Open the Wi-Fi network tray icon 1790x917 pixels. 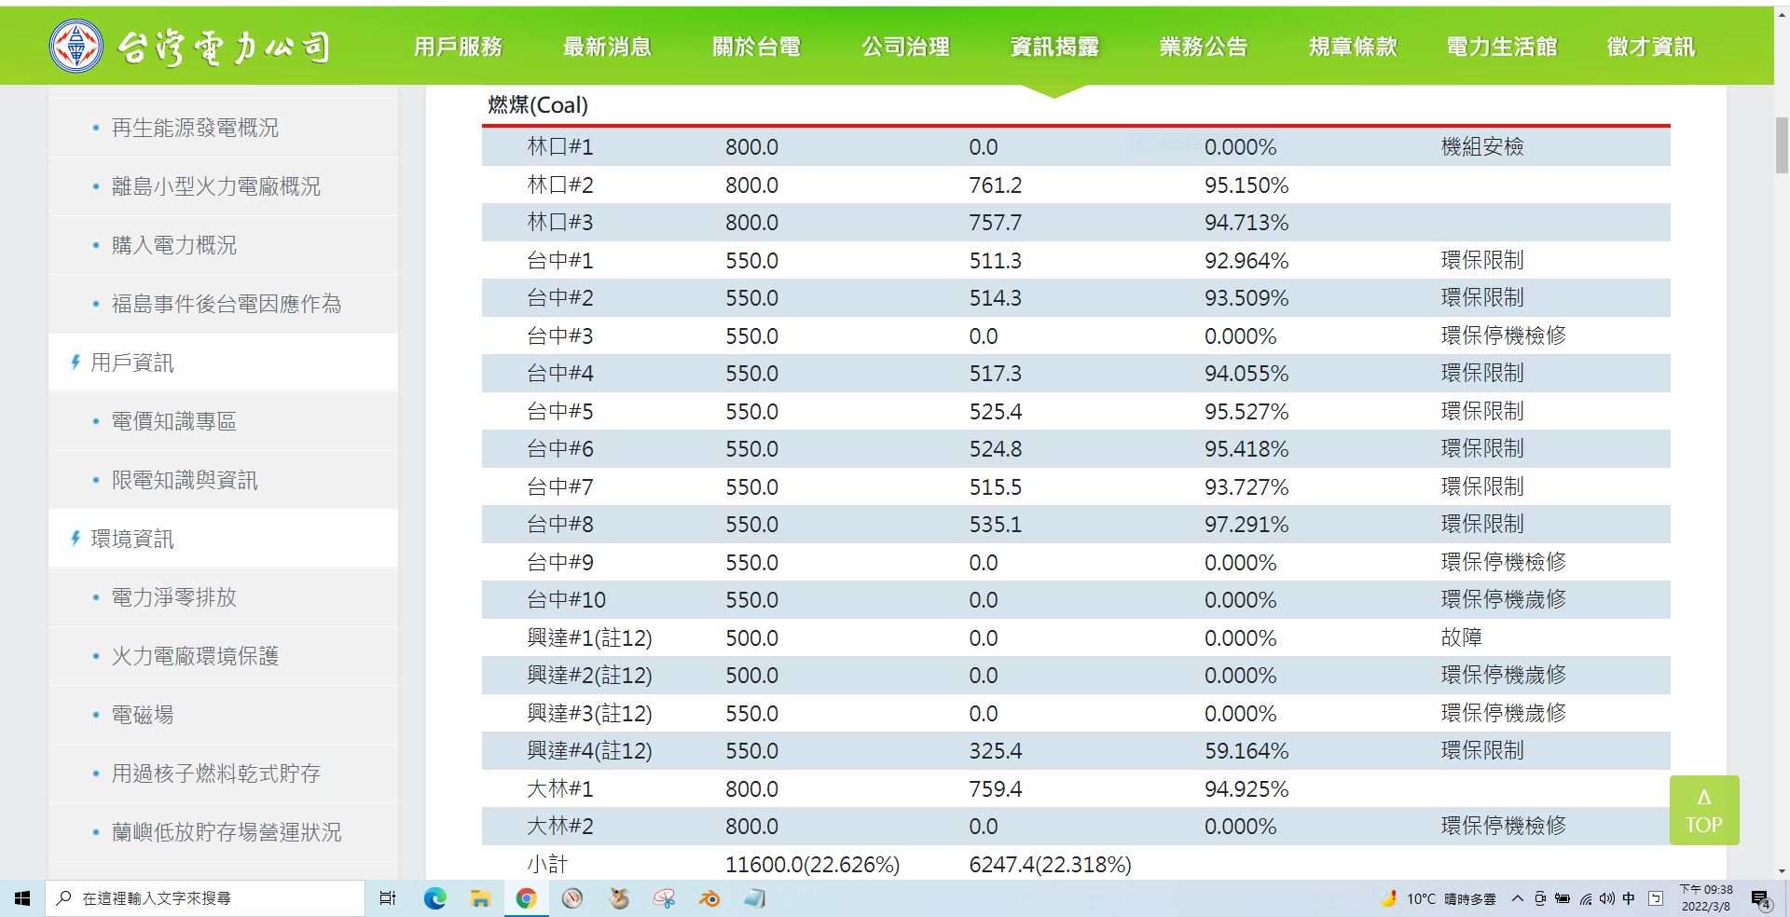(1585, 898)
